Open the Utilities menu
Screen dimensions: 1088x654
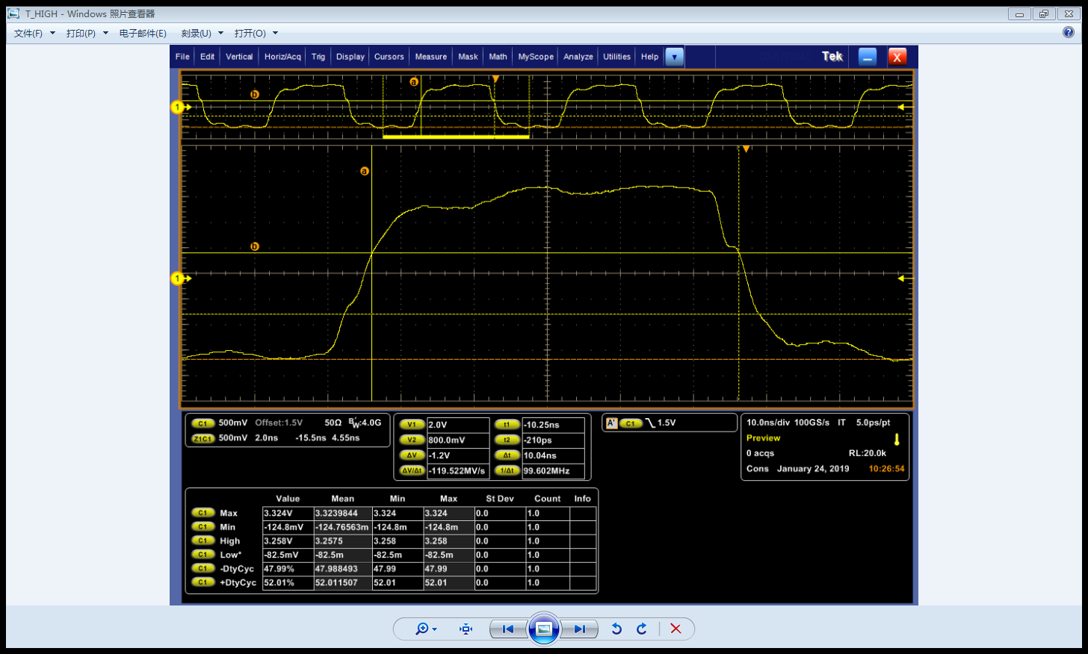[617, 57]
